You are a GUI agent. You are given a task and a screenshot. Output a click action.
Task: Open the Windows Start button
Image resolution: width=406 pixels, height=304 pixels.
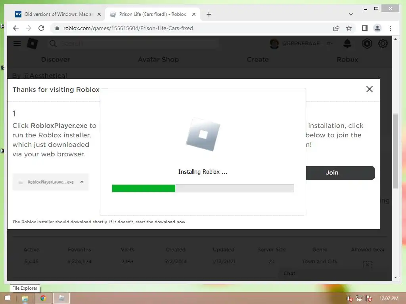pyautogui.click(x=7, y=298)
